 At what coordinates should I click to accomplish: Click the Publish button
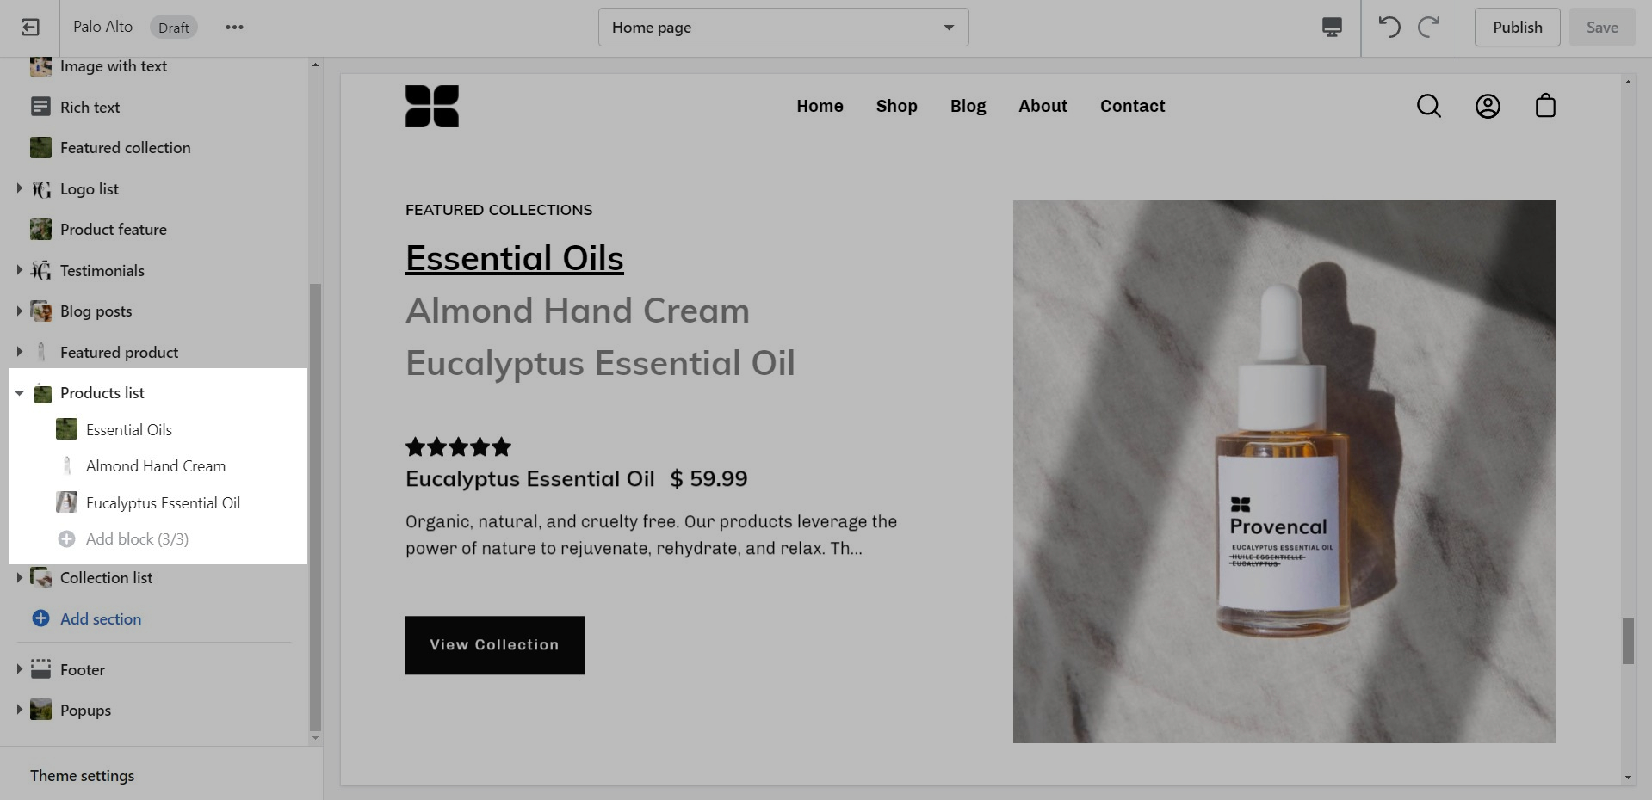[x=1517, y=28]
